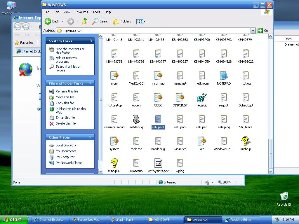This screenshot has width=299, height=224.
Task: Select the NOTEPAD program icon
Action: pos(224,76)
